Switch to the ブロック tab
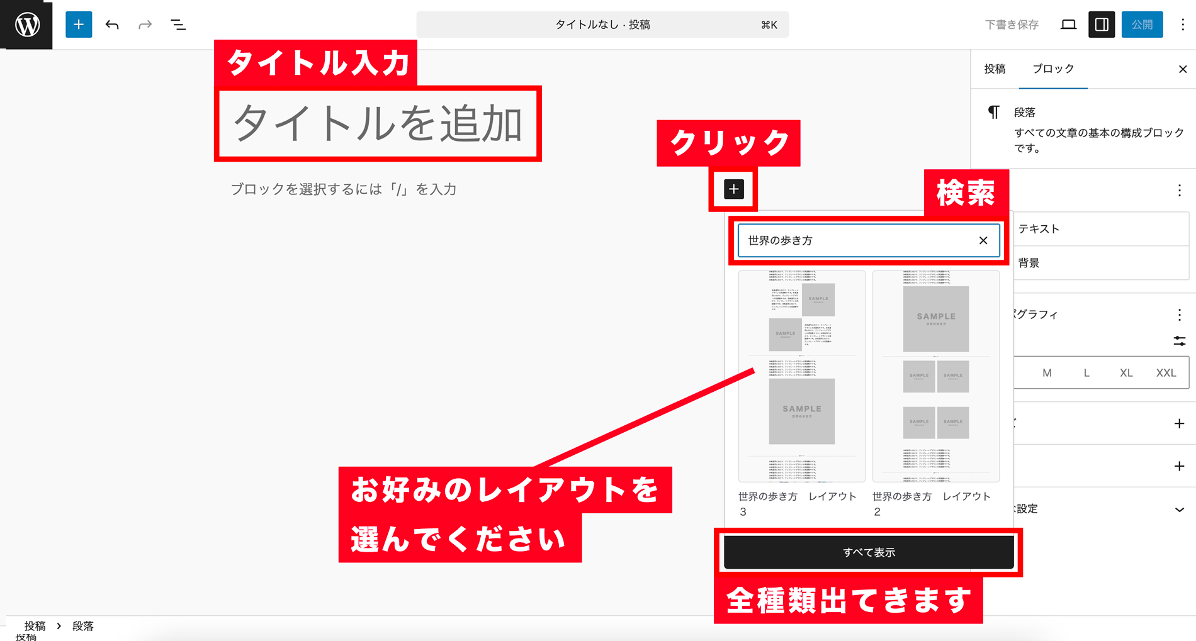Image resolution: width=1196 pixels, height=641 pixels. (1053, 69)
